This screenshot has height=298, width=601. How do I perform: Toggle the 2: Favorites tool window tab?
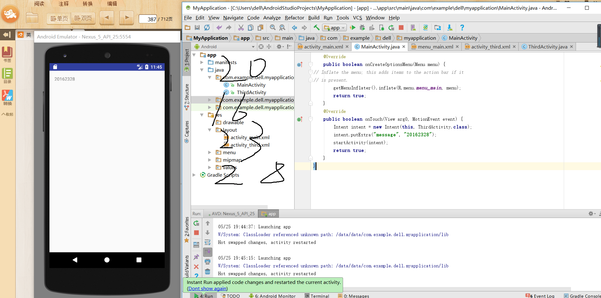(187, 230)
